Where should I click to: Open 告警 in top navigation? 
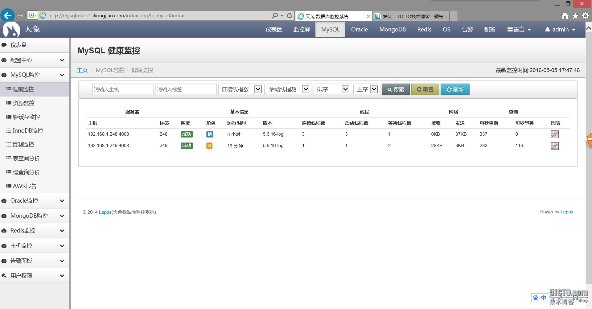467,30
